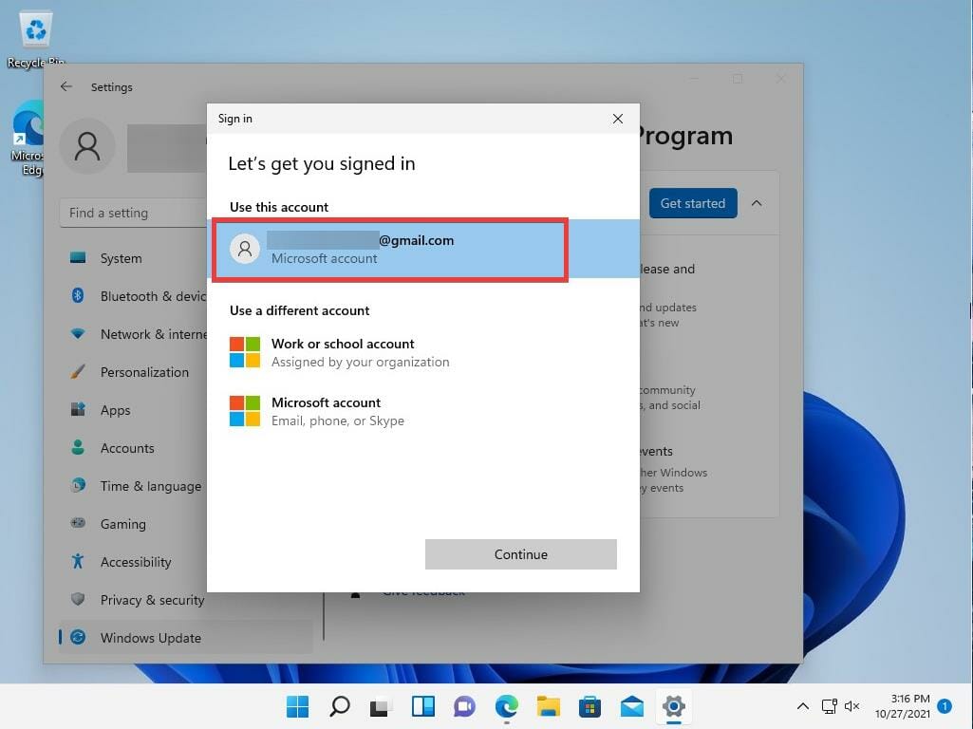Click the Time & language globe icon
Screen dimensions: 973x729
[x=78, y=485]
